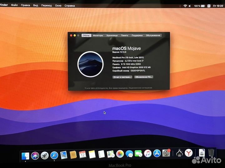Click the Bluetooth icon in menu bar
The width and height of the screenshot is (225, 168).
tap(180, 6)
